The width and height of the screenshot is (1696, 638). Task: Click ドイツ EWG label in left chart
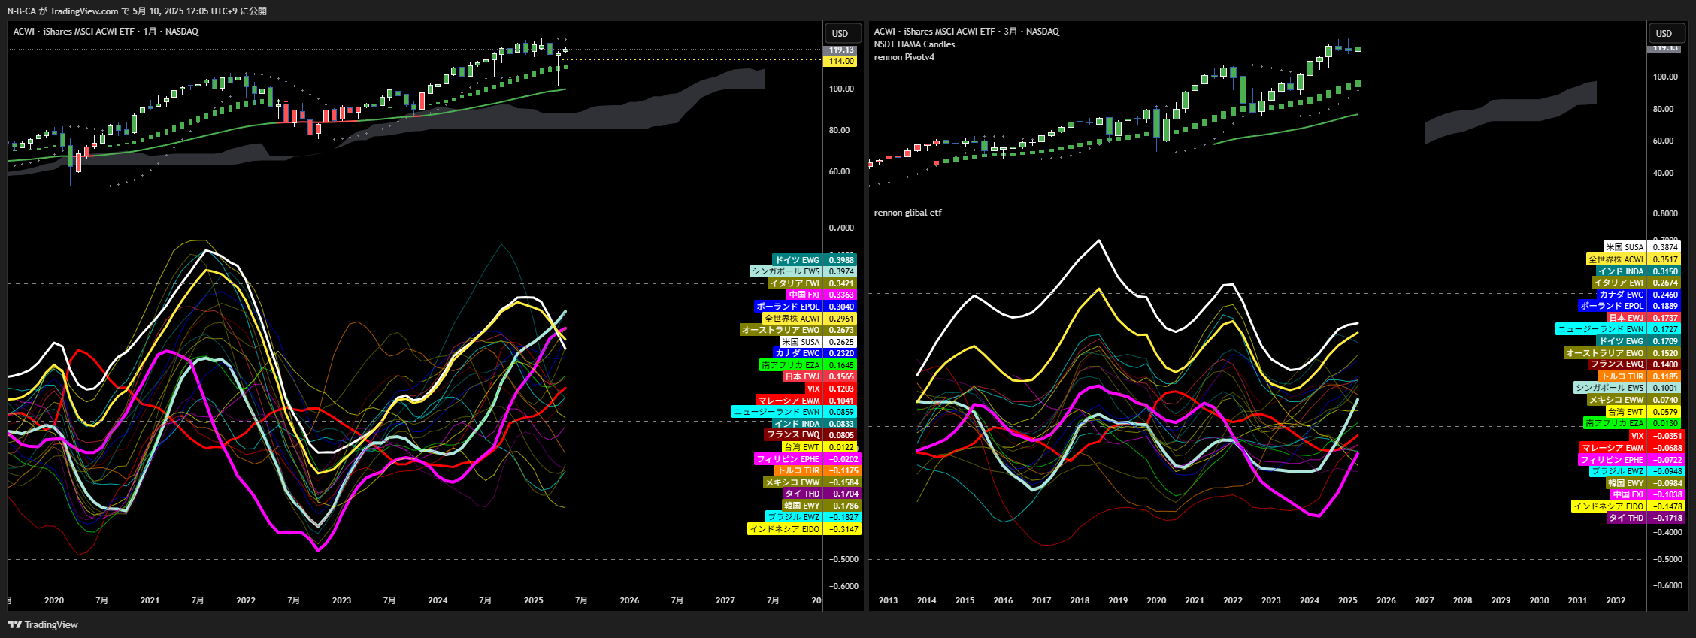point(798,260)
